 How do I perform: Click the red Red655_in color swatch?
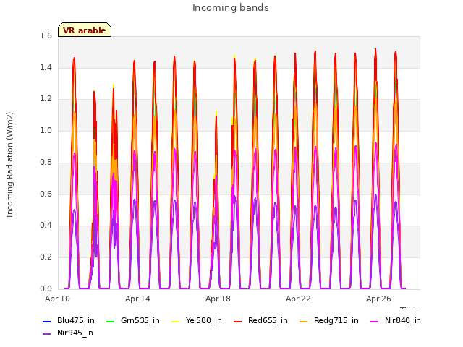click(x=238, y=321)
